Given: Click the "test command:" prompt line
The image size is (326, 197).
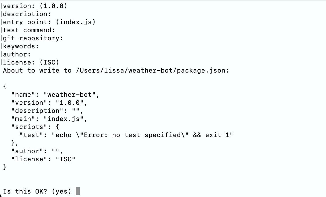Looking at the screenshot, I should 29,30.
